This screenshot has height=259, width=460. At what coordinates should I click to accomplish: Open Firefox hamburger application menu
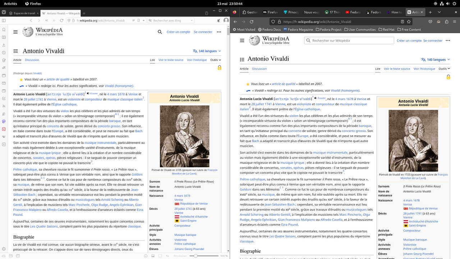pyautogui.click(x=455, y=22)
